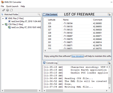Select the File Content tab
Viewport: 113px width, 93px height.
(x=50, y=14)
